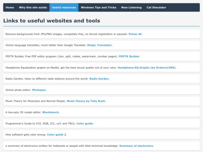Open the PDFTK Builder link
Viewport: 203px width, 152px height.
tap(129, 56)
